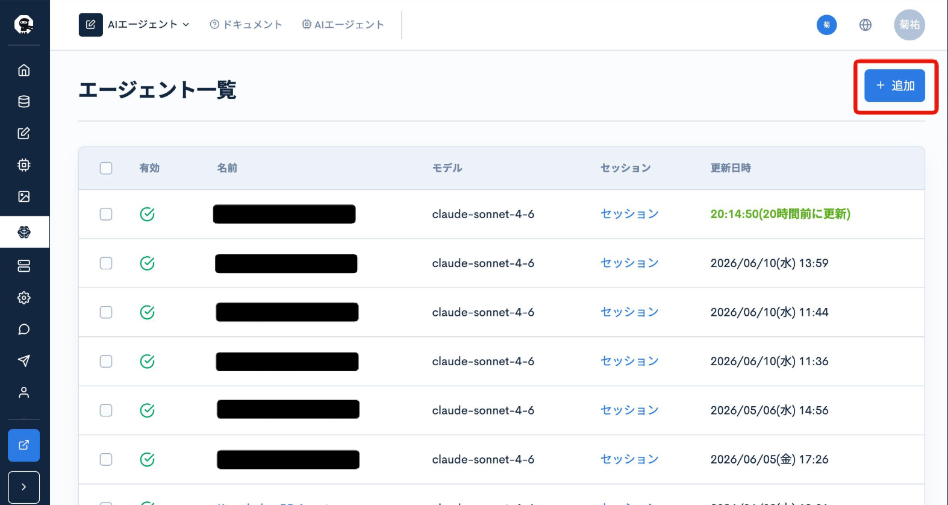Screen dimensions: 948x505
Task: Open the home icon in sidebar
Action: coord(24,71)
